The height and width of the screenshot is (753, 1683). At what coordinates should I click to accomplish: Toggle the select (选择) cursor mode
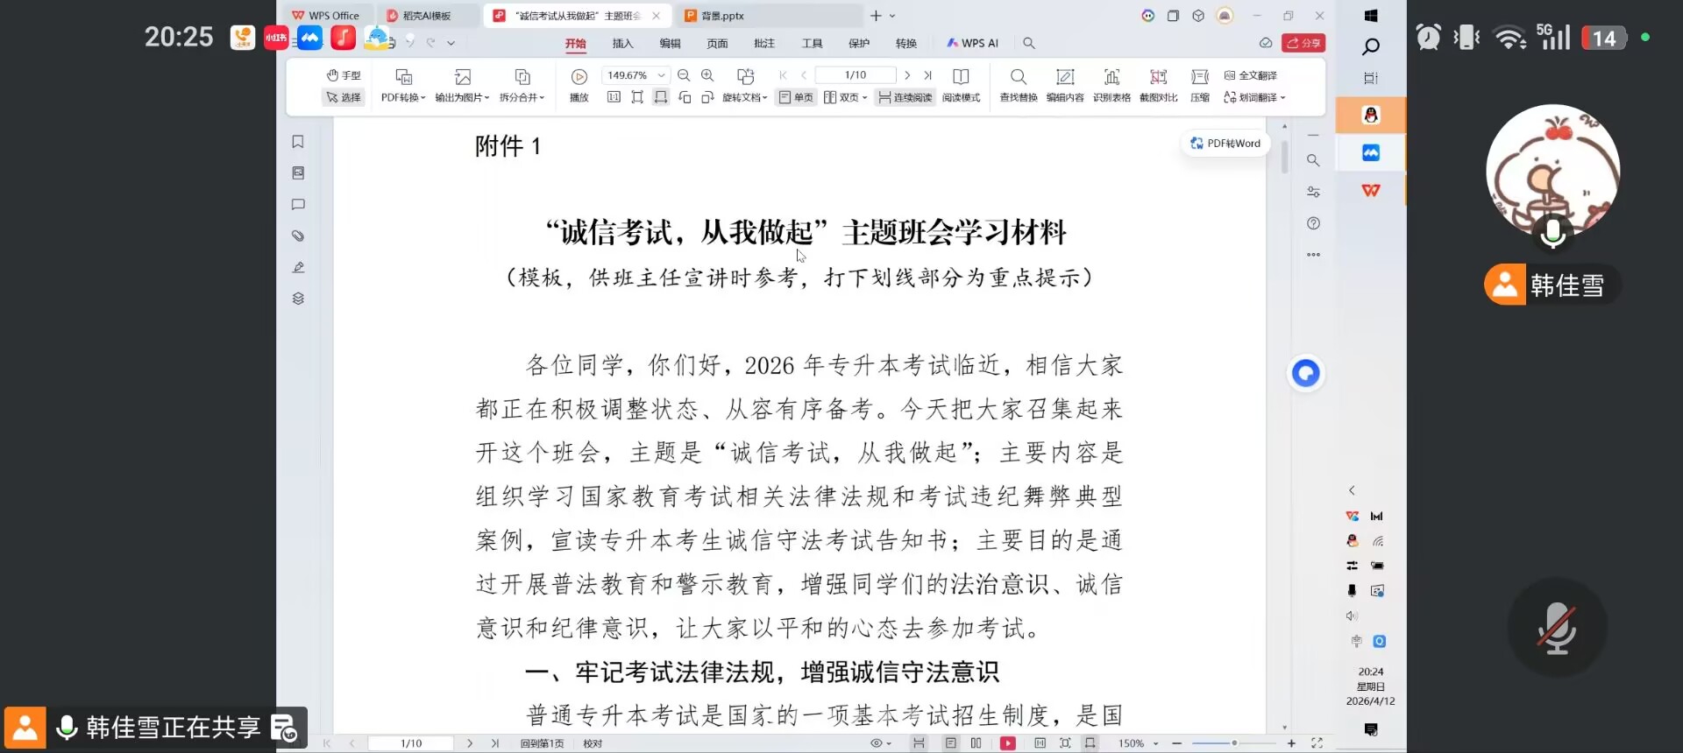(344, 97)
